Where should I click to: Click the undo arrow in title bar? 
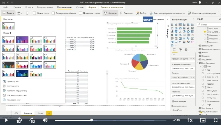coord(8,3)
